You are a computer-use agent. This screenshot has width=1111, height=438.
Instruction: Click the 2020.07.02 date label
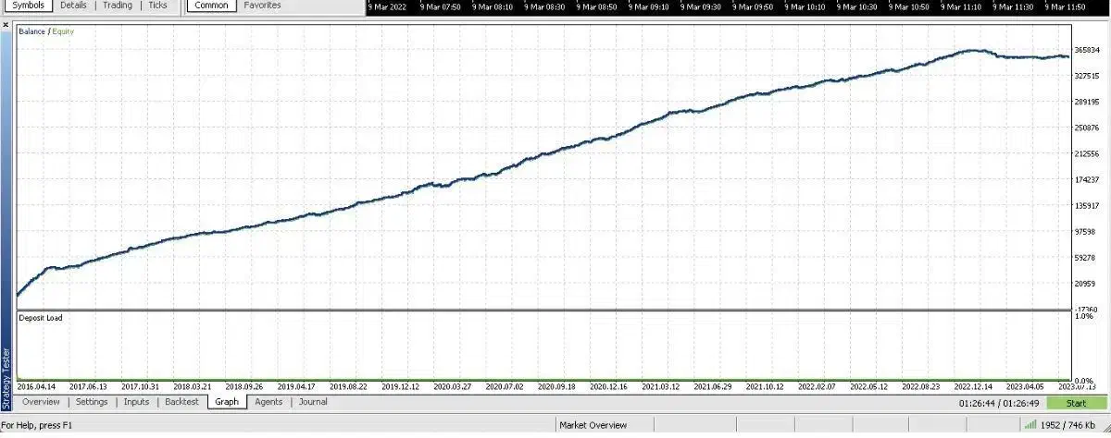(505, 387)
